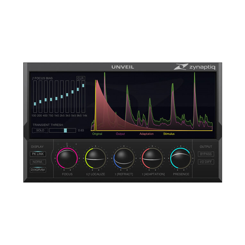Enable transient SOLO button

click(40, 130)
